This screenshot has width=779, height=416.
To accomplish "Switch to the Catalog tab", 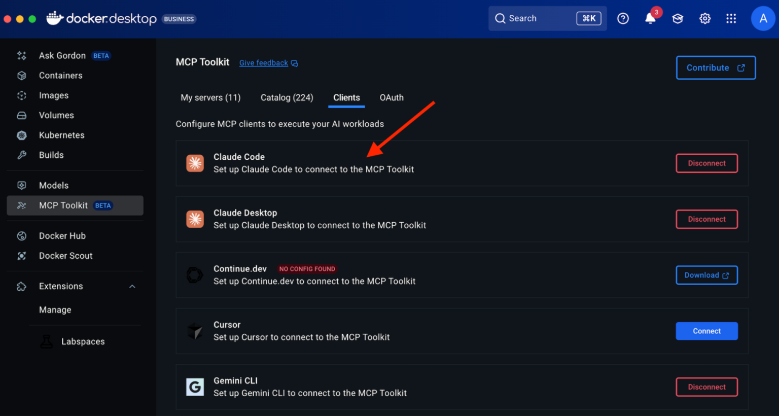I will [x=287, y=97].
